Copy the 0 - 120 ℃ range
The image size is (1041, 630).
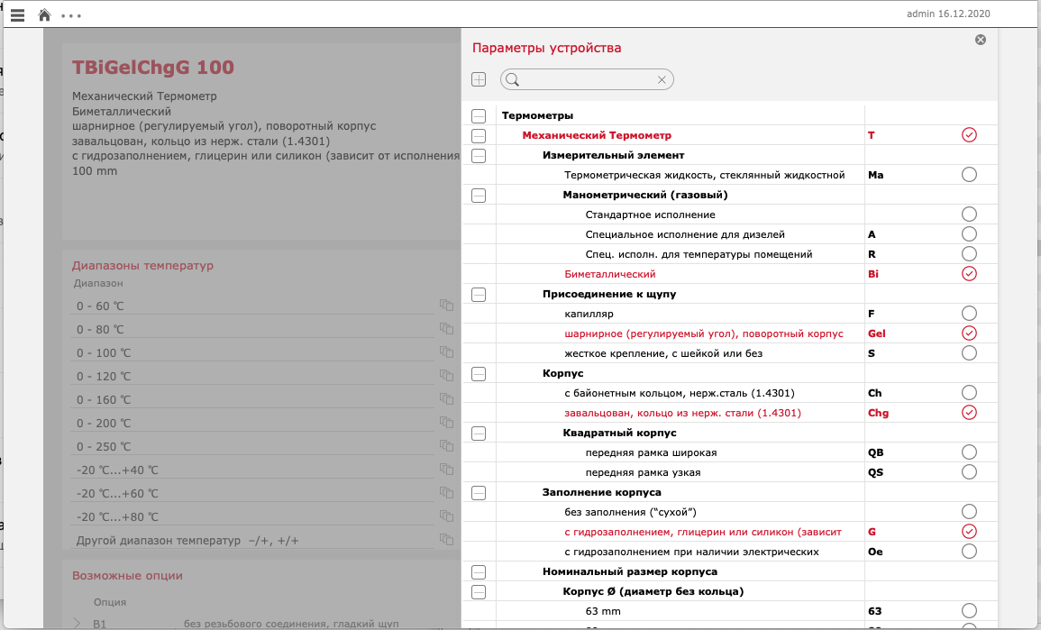[446, 376]
